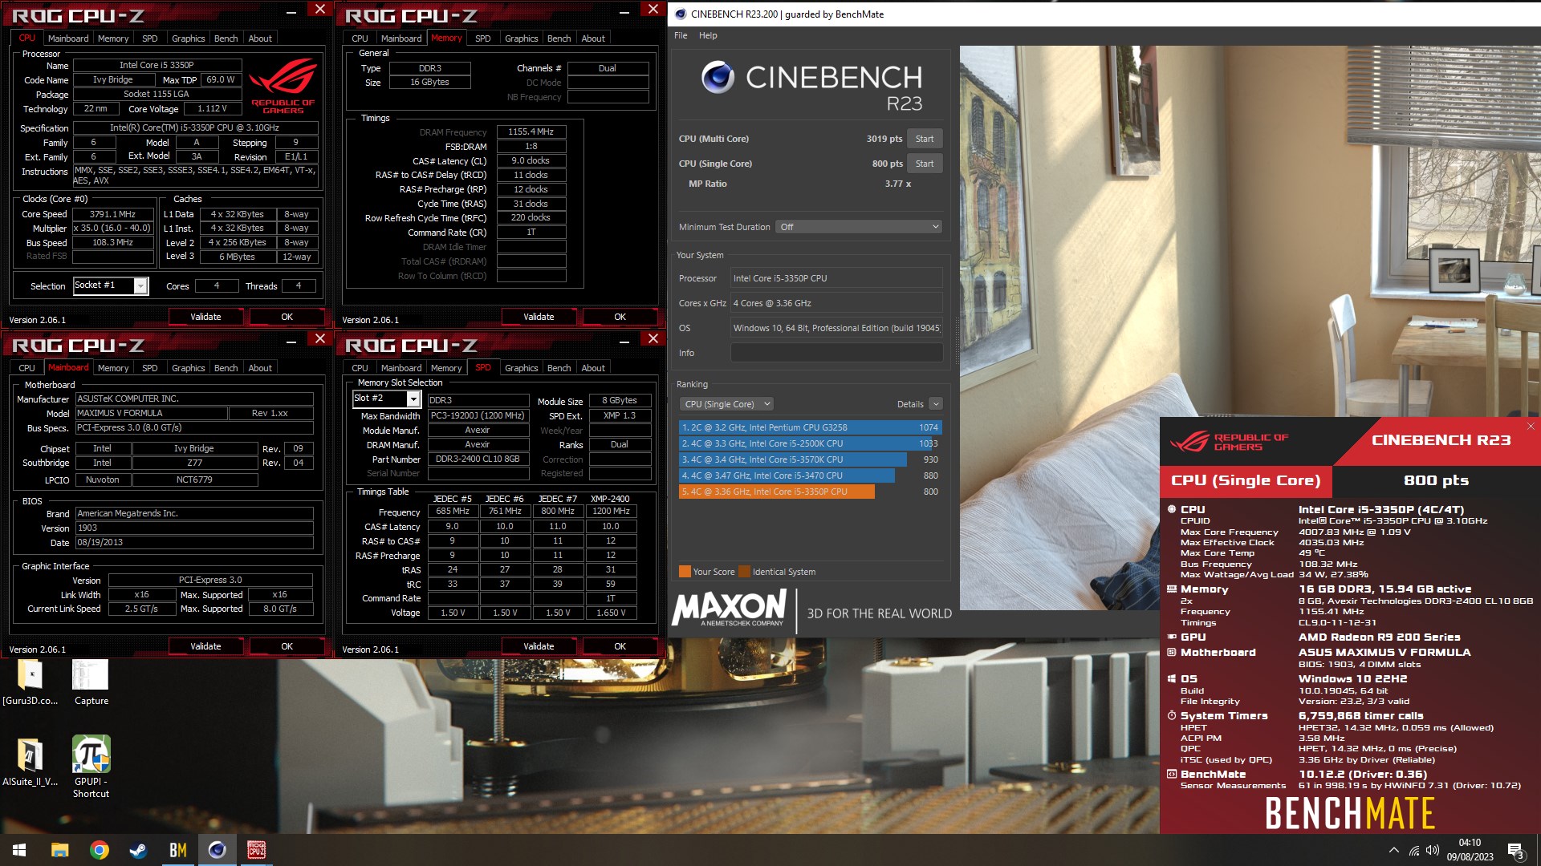Click Info input field in Cinebench
Viewport: 1541px width, 866px height.
point(836,353)
